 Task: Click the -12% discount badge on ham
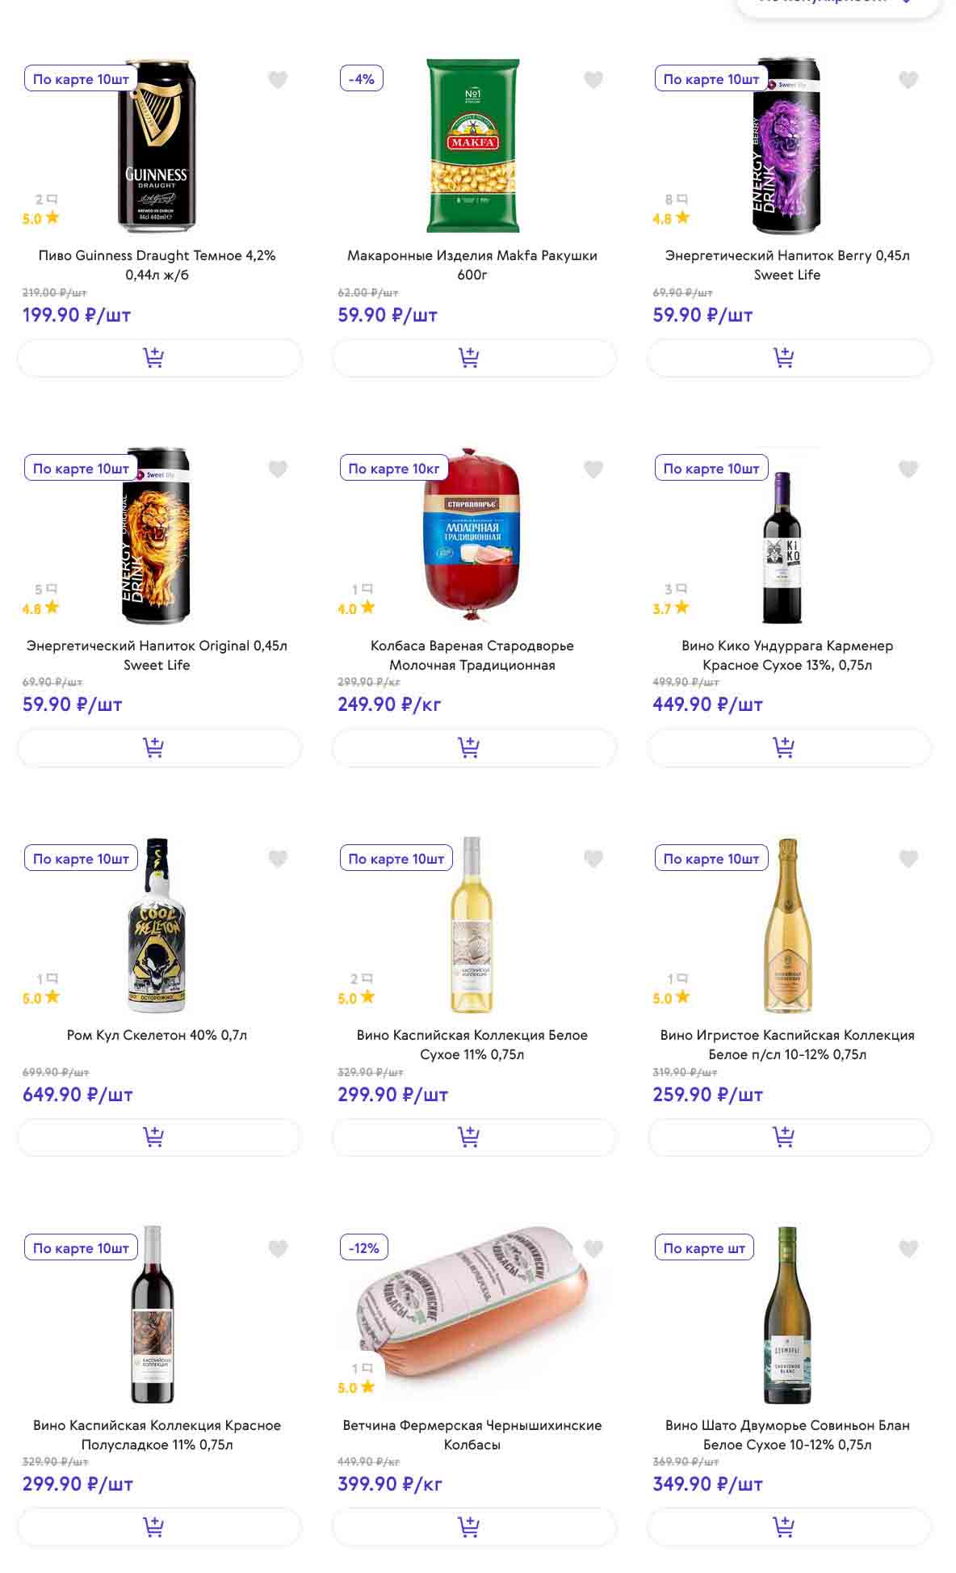point(364,1248)
